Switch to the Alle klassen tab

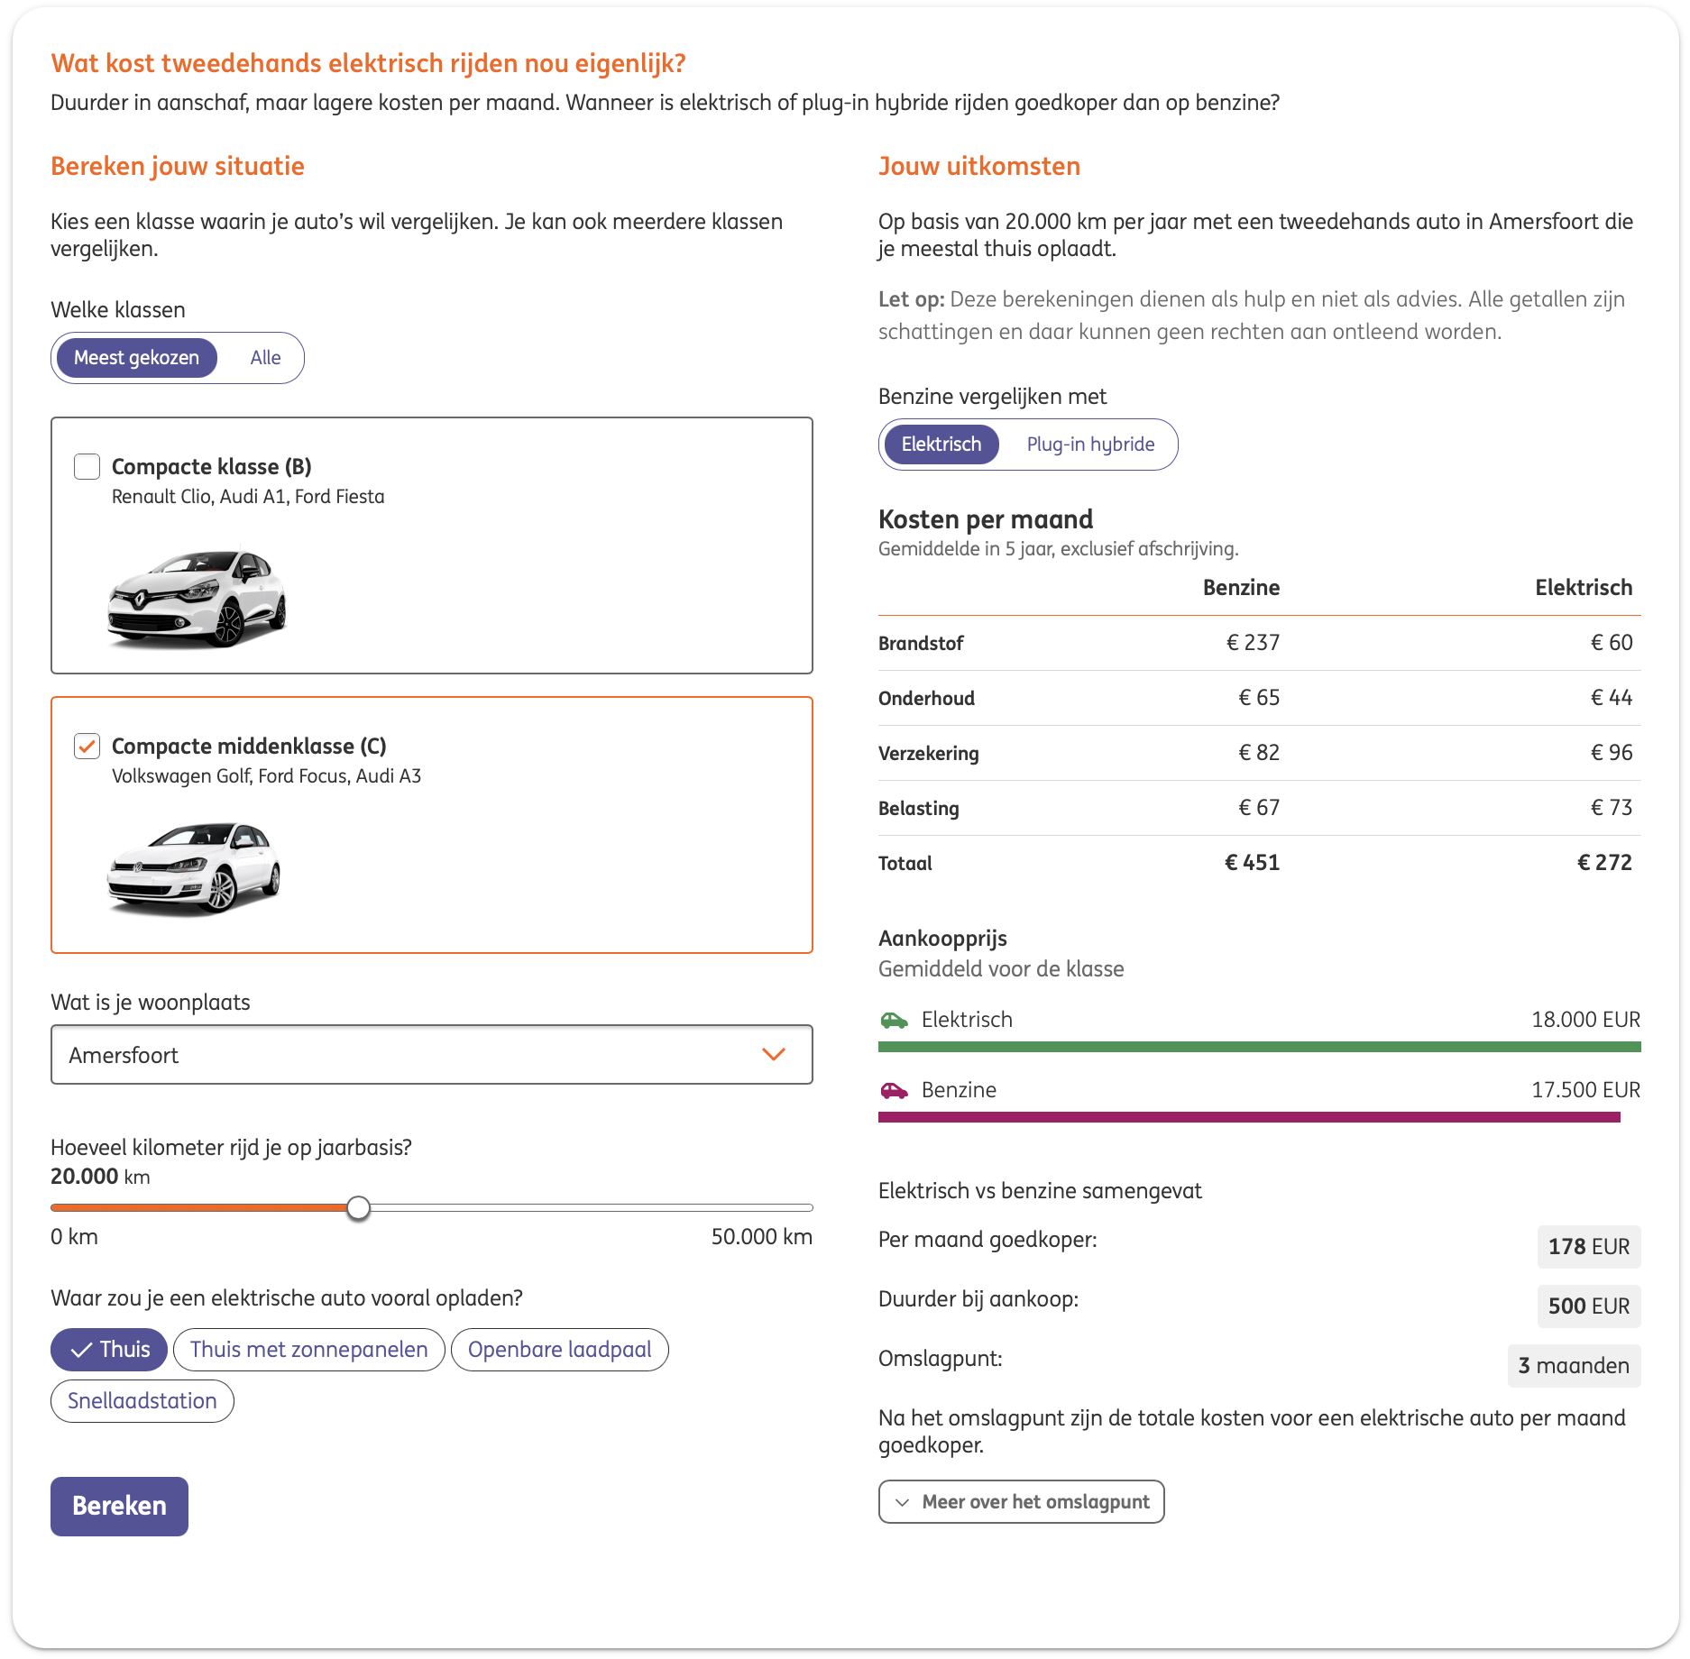(x=265, y=358)
